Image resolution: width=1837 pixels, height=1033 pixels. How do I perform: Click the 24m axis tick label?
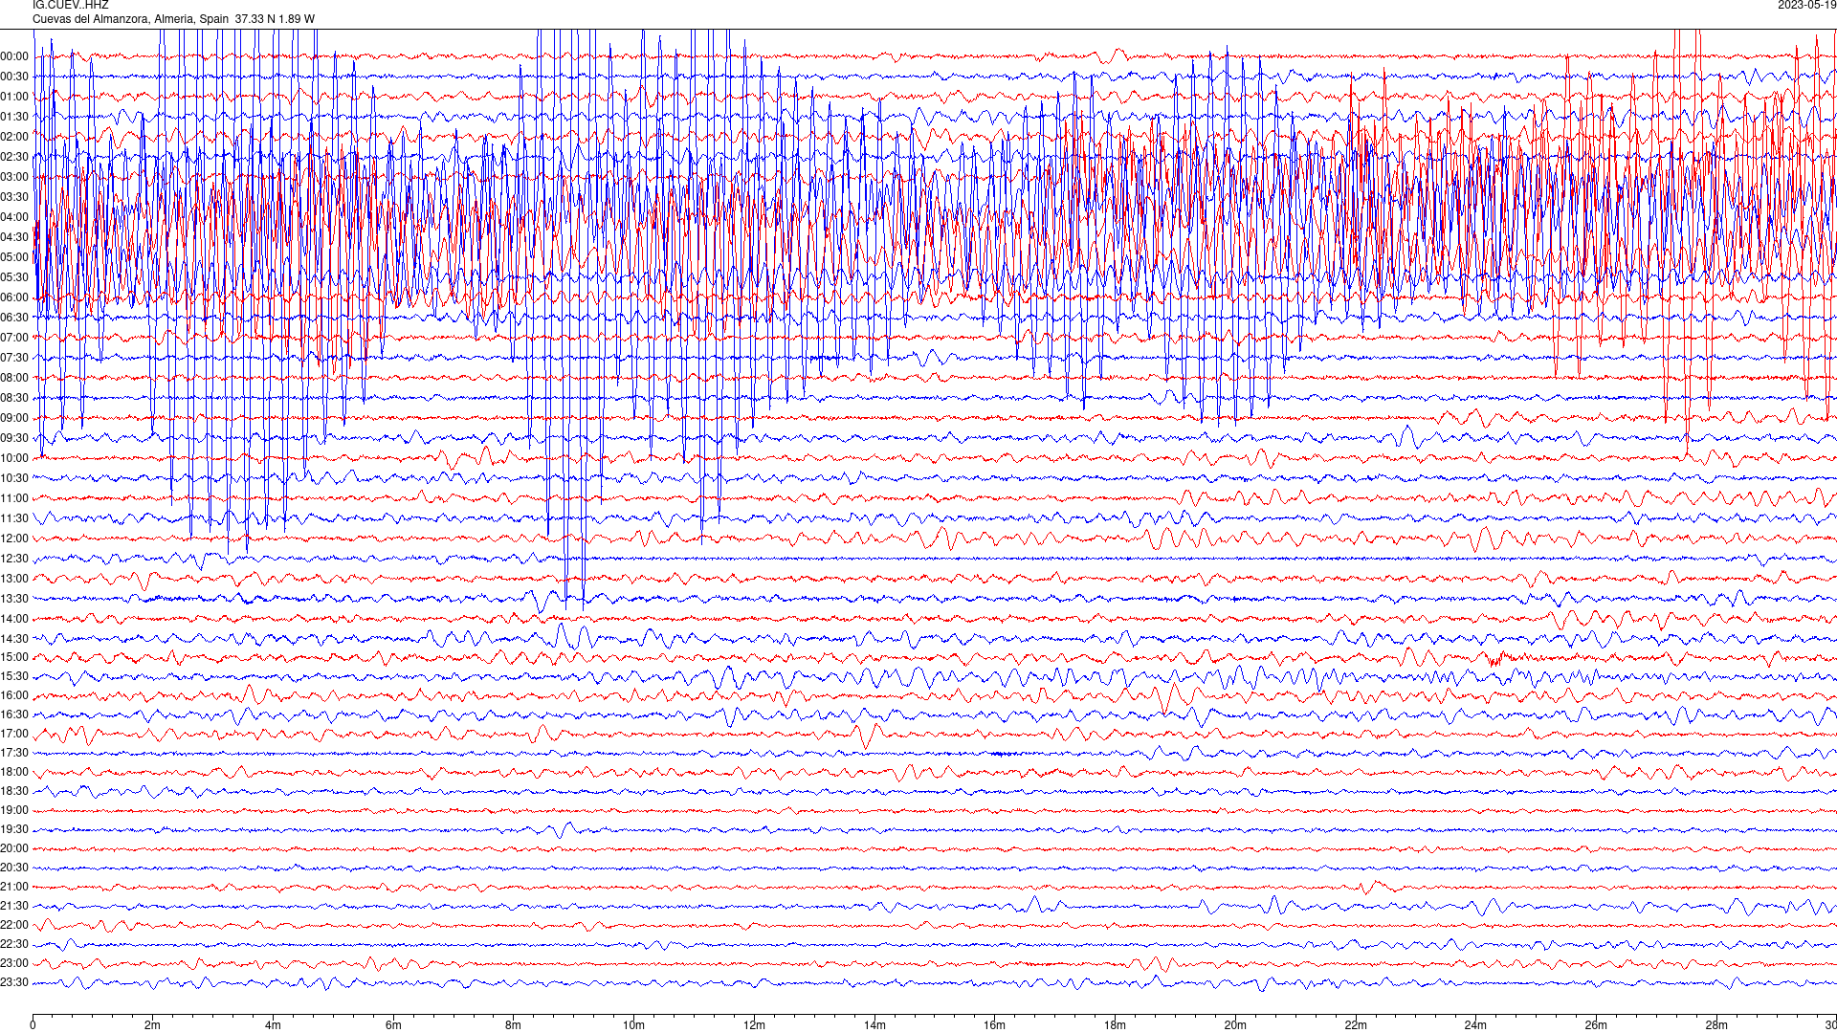coord(1475,1026)
